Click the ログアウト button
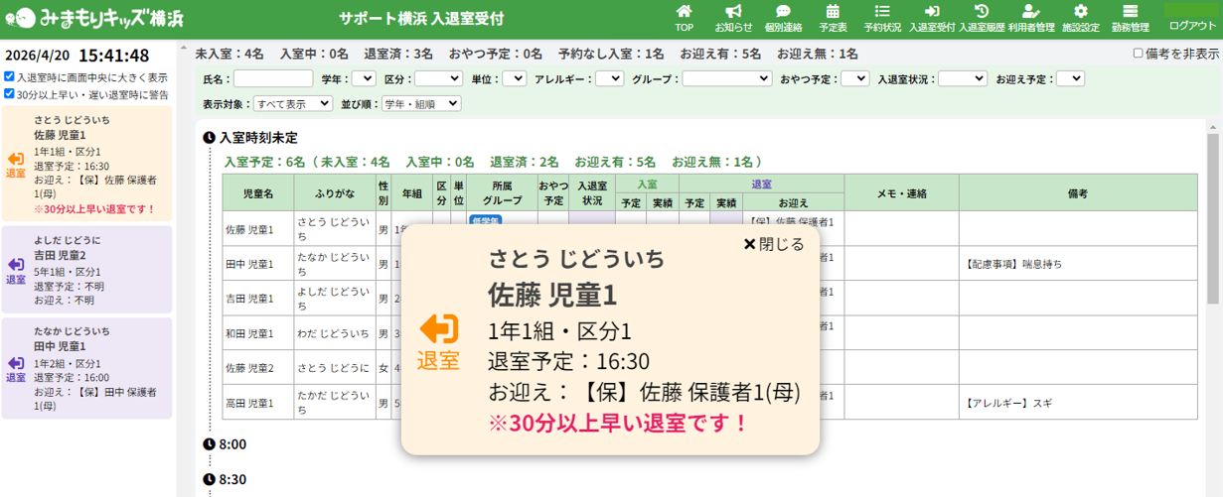Screen dimensions: 1223x497 pos(1191,26)
